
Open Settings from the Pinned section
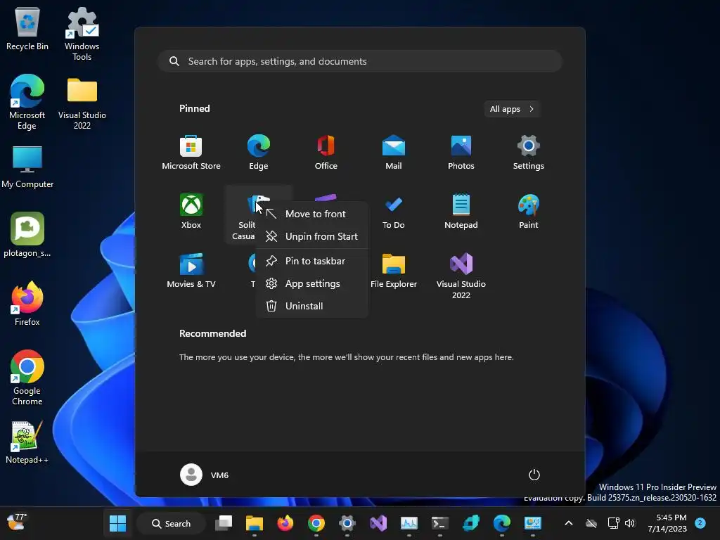coord(529,153)
